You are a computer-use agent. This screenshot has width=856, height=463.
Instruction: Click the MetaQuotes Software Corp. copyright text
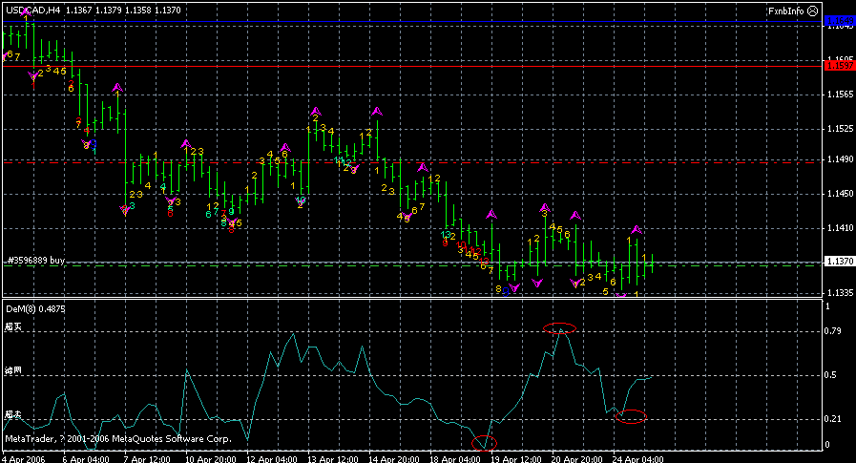(x=118, y=438)
